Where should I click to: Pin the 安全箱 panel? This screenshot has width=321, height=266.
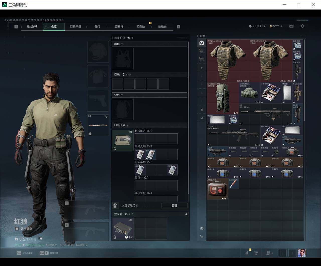click(186, 214)
